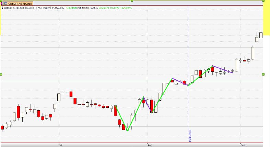The image size is (270, 147).
Task: Click the low value 'L:5,8610'
Action: pyautogui.click(x=93, y=8)
